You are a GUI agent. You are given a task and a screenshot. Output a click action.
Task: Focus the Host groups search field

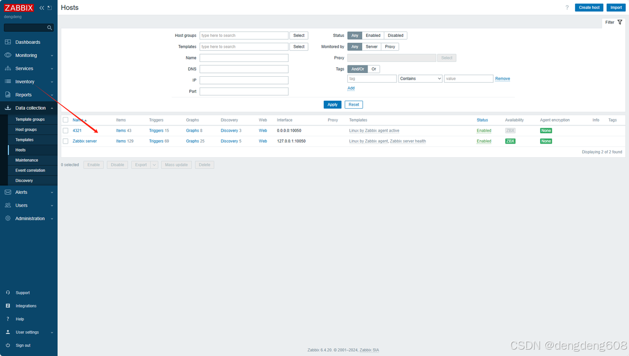coord(244,35)
